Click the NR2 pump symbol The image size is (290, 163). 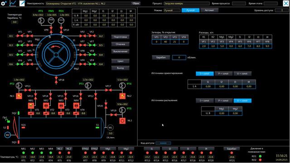(46, 105)
